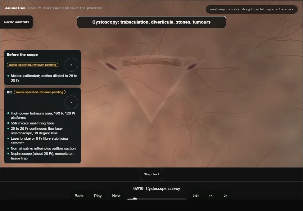Set playback speed to 0.5×
This screenshot has width=303, height=211.
click(196, 195)
